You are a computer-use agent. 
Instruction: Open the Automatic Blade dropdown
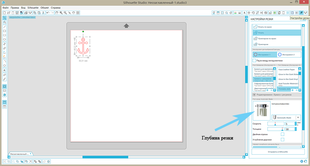tap(298, 118)
